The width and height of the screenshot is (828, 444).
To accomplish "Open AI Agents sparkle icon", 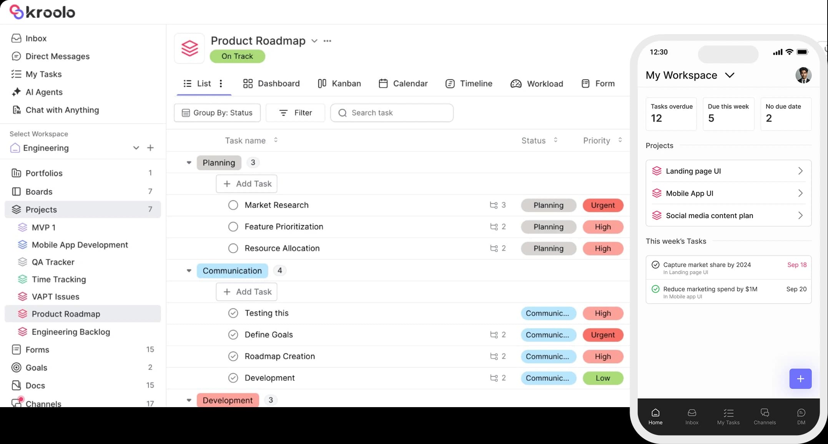I will [x=16, y=92].
